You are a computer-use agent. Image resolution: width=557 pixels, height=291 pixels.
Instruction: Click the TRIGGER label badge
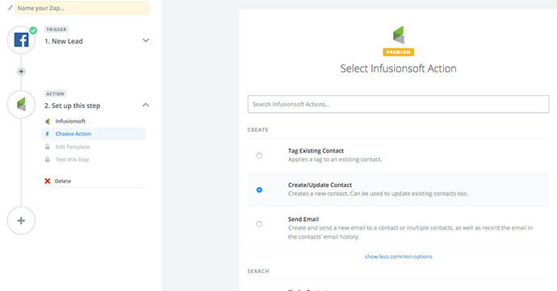coord(57,30)
